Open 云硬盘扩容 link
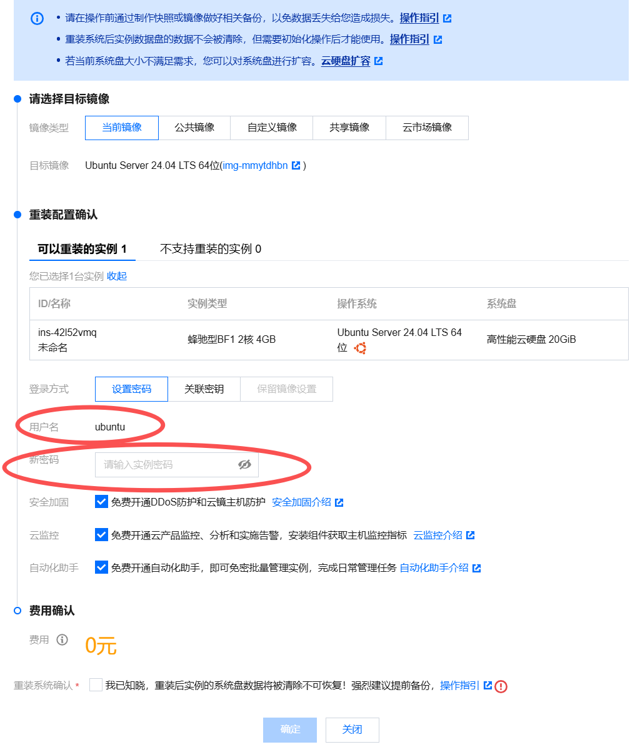This screenshot has height=752, width=640. (x=346, y=61)
